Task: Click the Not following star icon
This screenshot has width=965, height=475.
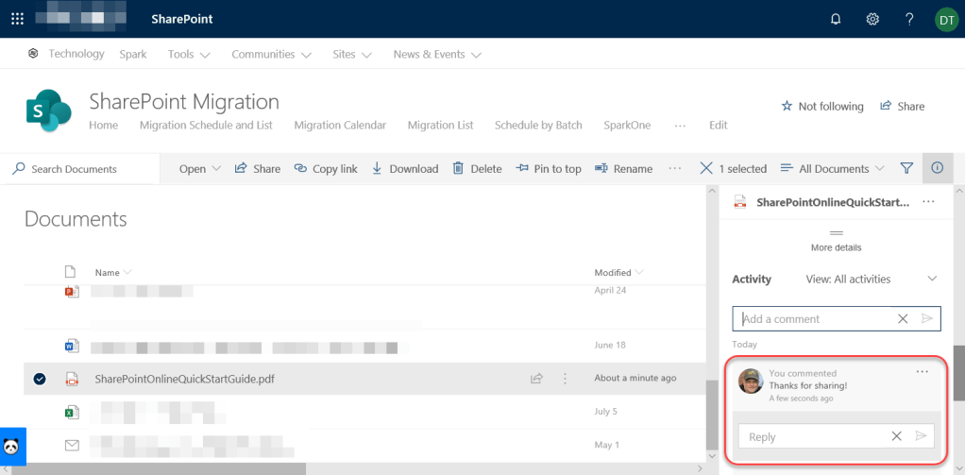Action: click(787, 107)
